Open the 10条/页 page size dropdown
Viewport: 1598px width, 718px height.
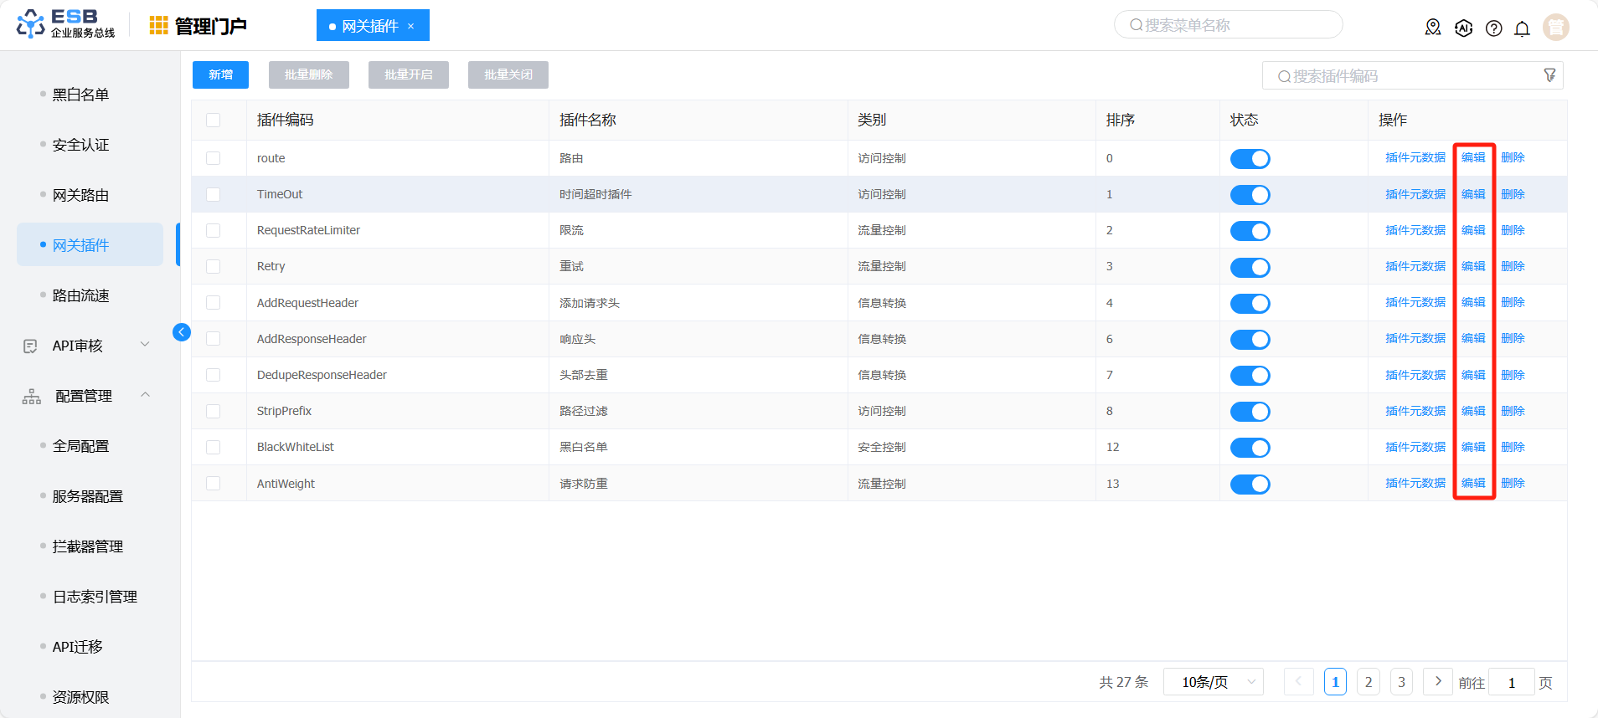click(x=1217, y=682)
